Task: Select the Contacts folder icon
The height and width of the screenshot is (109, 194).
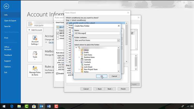Action: tap(82, 62)
